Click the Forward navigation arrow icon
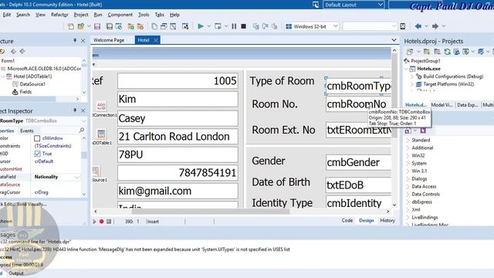 [435, 26]
